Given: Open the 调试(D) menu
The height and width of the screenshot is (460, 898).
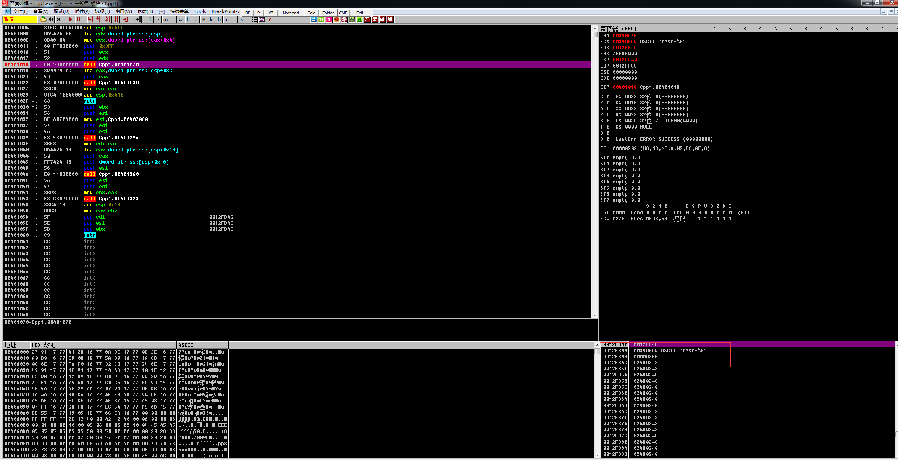Looking at the screenshot, I should click(61, 11).
